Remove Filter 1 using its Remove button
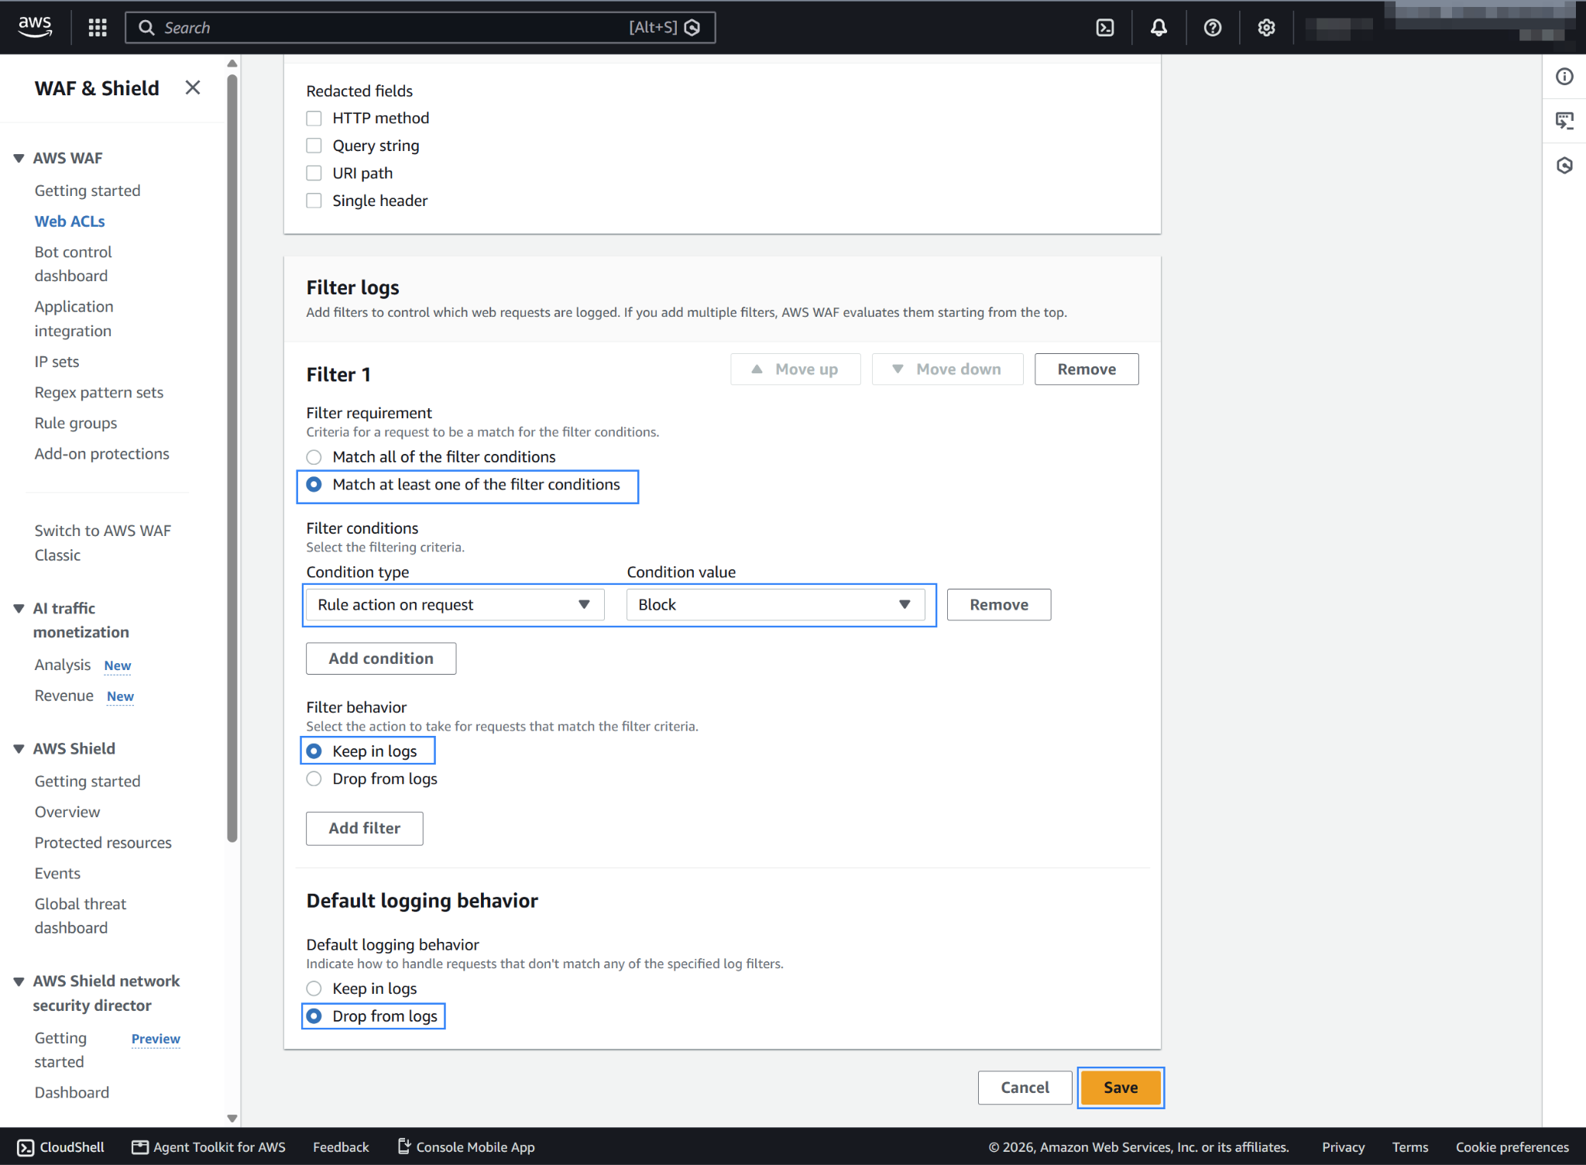This screenshot has width=1586, height=1165. (1087, 369)
